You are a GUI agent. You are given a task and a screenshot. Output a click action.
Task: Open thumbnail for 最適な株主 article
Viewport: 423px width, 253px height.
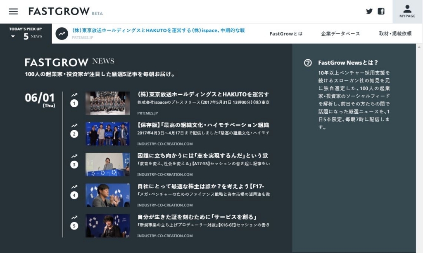coord(108,195)
